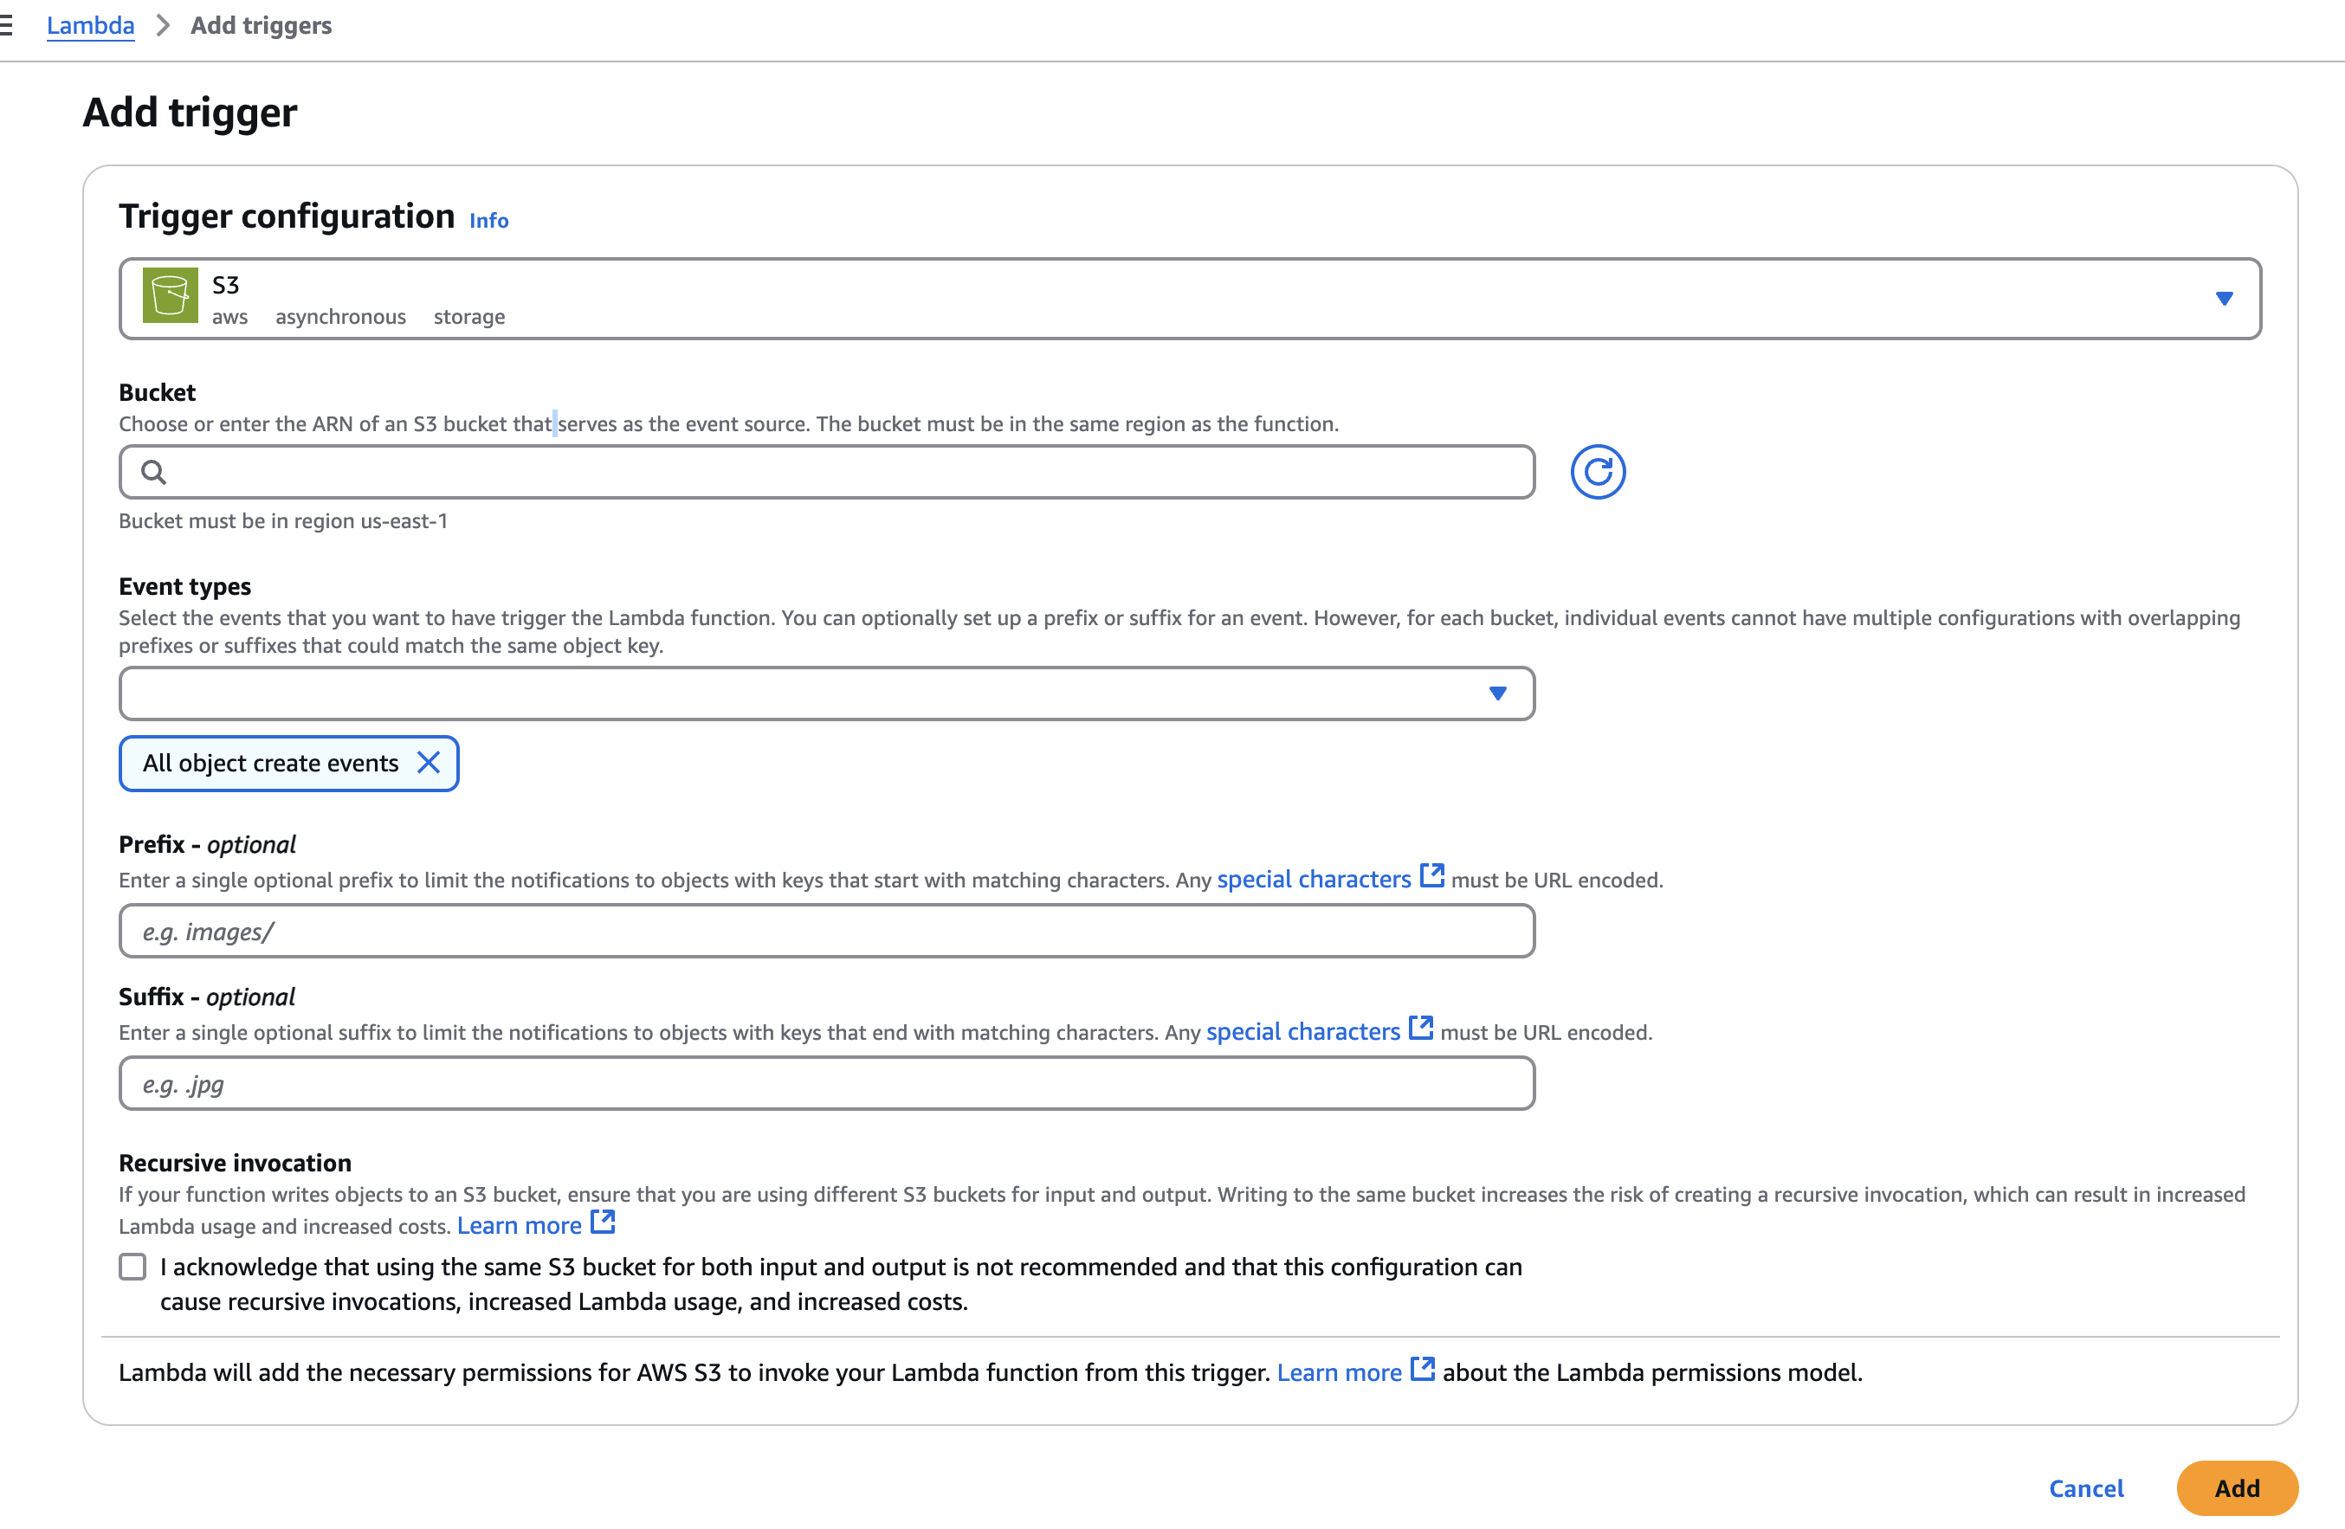Screen dimensions: 2345x1529
Task: Click the Lambda breadcrumb navigation item
Action: coord(89,24)
